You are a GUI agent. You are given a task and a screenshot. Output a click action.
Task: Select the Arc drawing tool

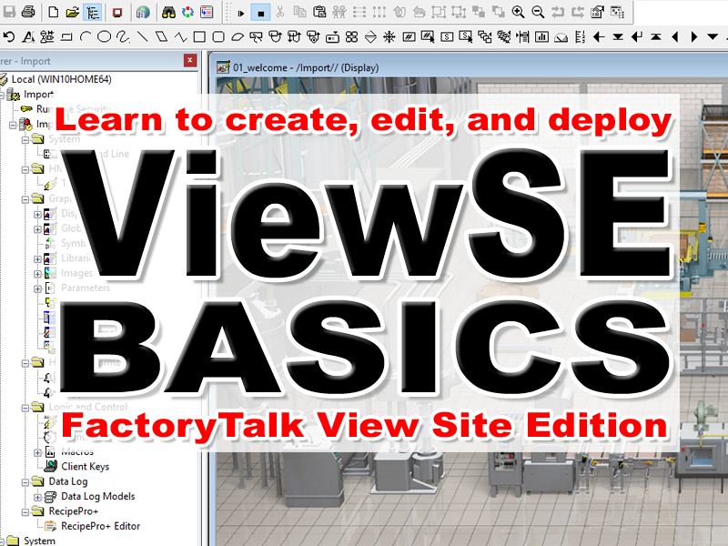[x=86, y=36]
